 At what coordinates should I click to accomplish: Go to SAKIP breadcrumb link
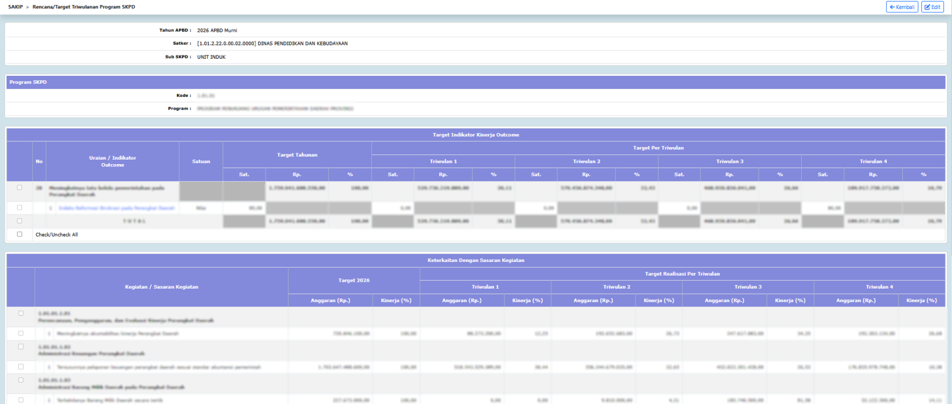coord(15,7)
